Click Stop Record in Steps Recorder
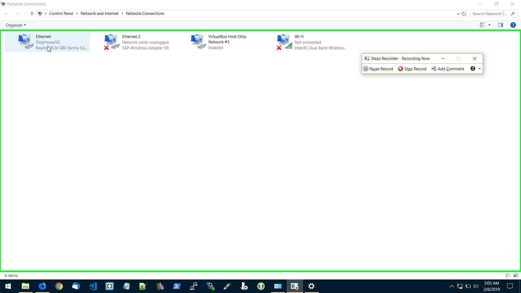 (412, 69)
